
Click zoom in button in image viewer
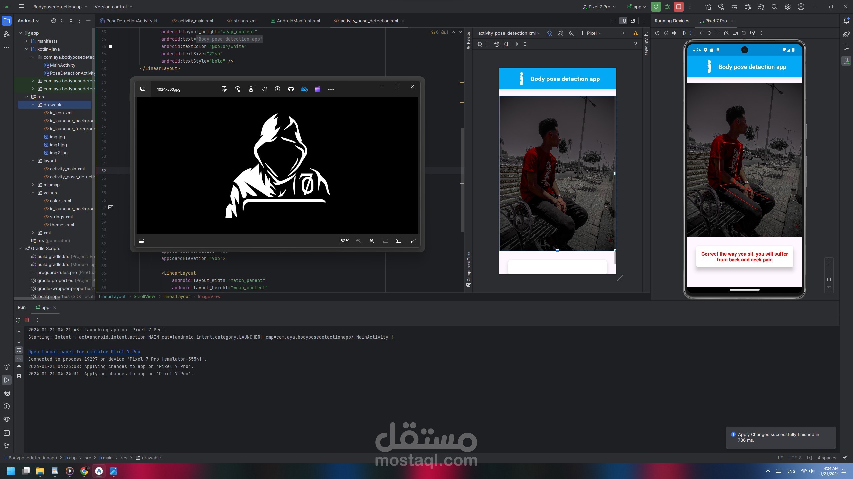click(x=372, y=241)
